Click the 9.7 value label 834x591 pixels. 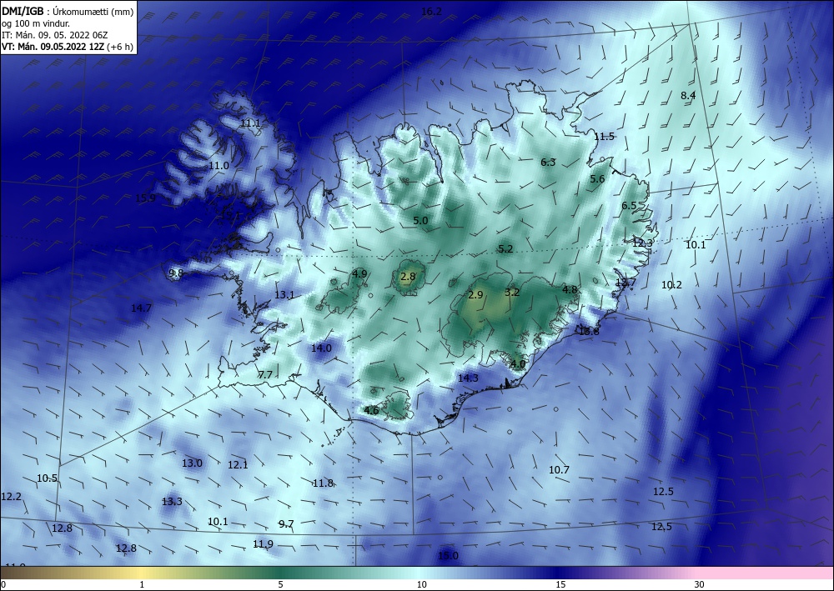(x=286, y=524)
